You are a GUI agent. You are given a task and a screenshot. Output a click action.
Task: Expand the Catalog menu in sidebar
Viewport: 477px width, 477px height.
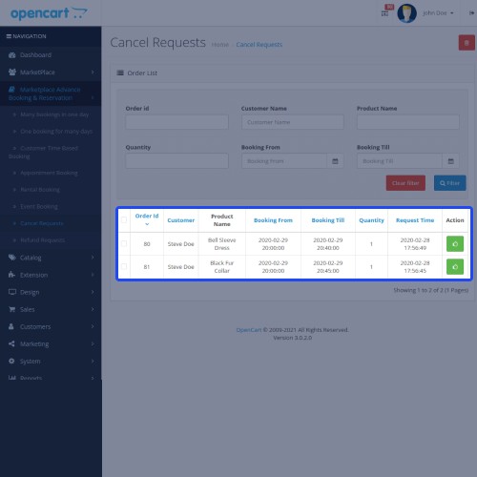tap(51, 258)
